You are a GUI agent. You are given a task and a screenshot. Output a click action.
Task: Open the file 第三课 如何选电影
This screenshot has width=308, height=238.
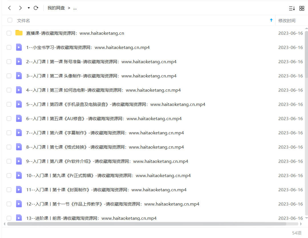click(103, 90)
